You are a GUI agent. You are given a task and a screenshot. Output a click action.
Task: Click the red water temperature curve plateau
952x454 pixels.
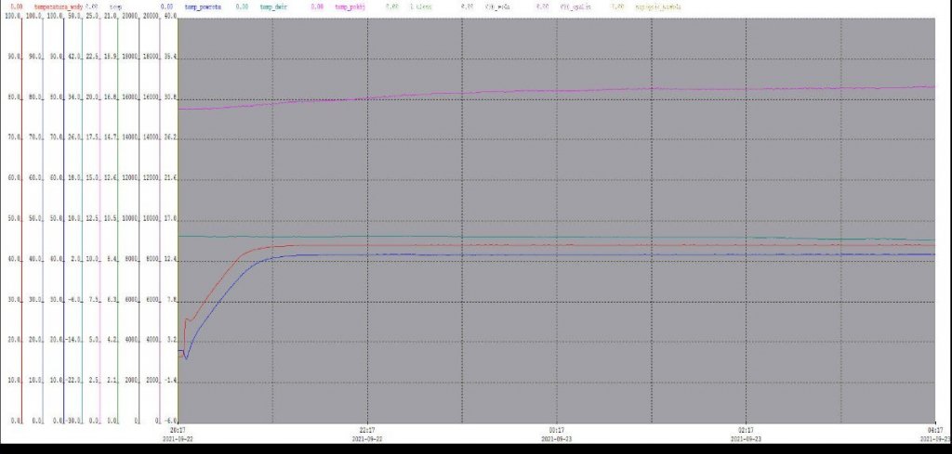pyautogui.click(x=558, y=245)
